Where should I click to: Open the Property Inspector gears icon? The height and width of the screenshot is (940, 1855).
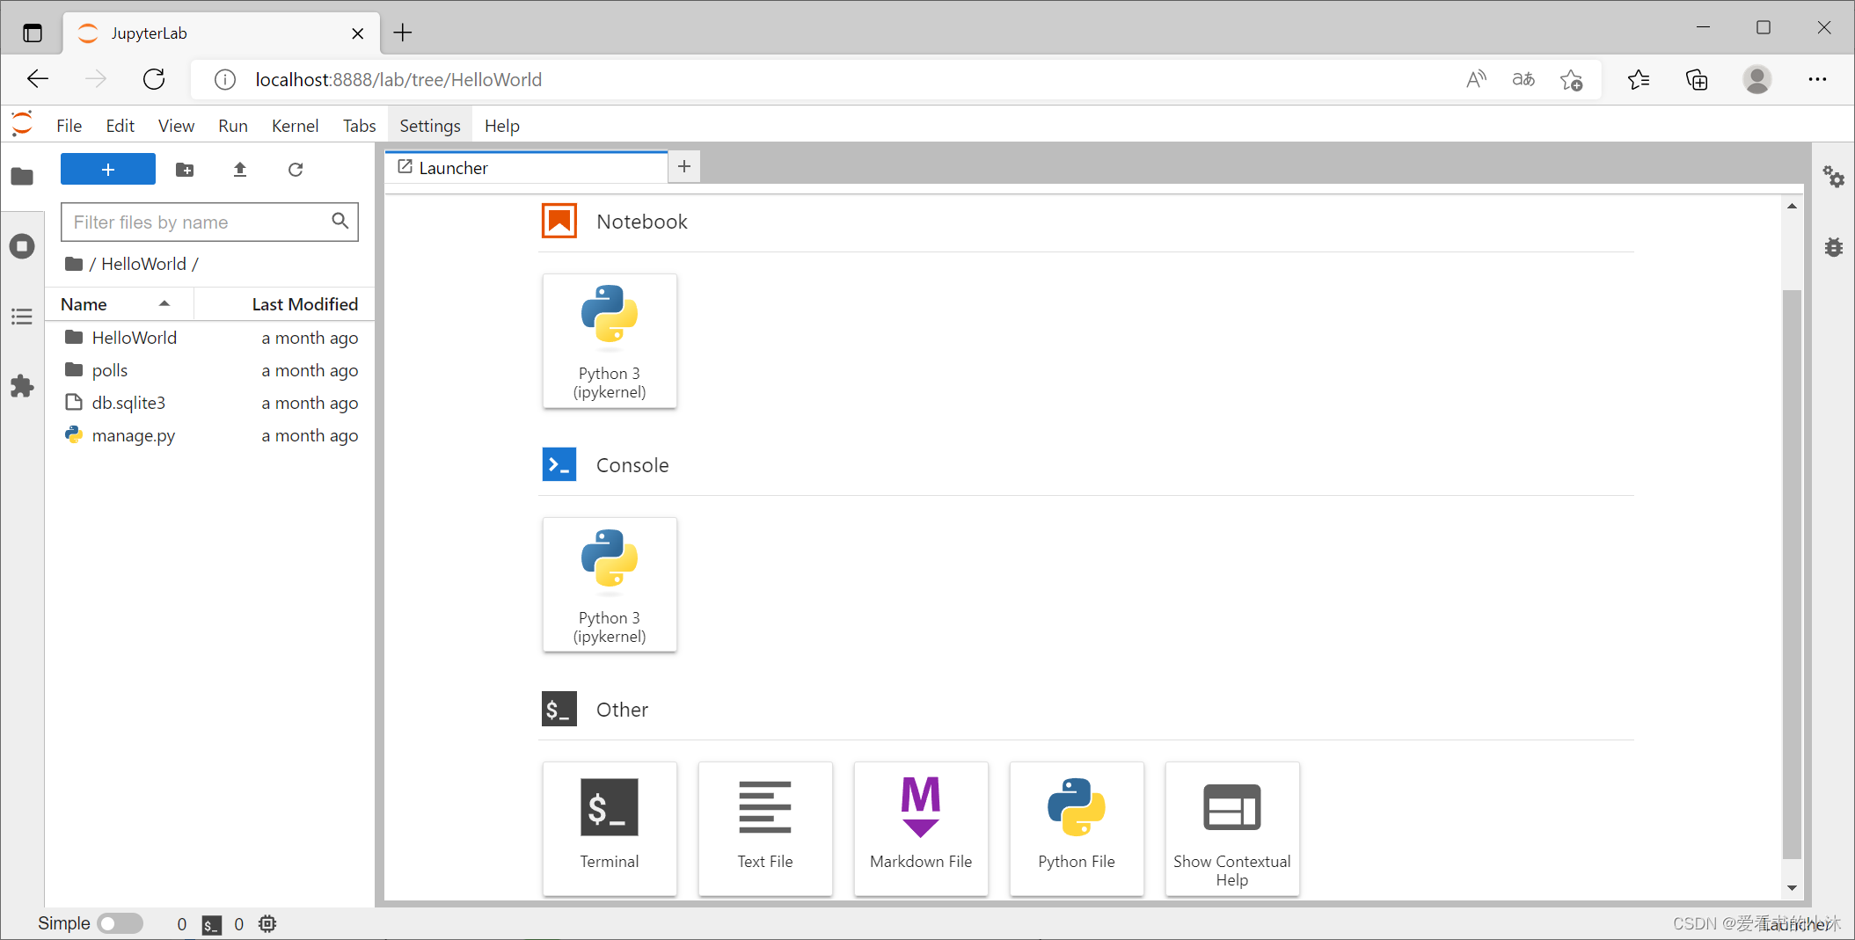point(1833,177)
